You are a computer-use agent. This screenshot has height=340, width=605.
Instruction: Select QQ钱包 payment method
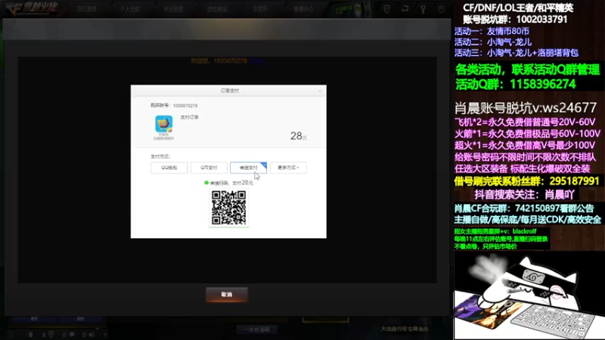coord(169,168)
